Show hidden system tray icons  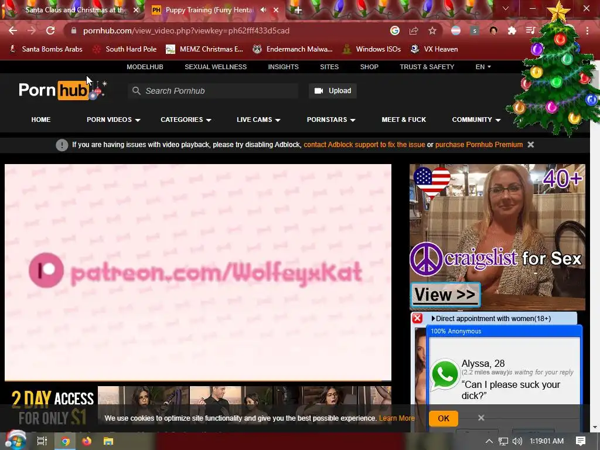click(x=489, y=441)
